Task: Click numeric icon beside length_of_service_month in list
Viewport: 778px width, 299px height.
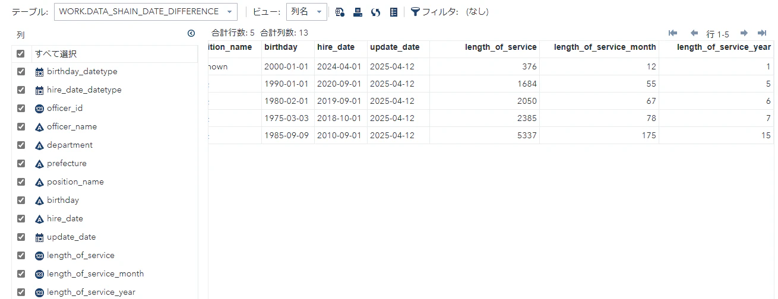Action: click(40, 274)
